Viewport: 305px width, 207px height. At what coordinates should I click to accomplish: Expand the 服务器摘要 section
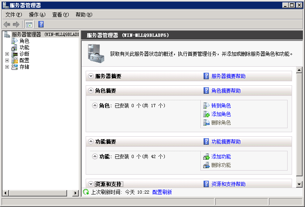pos(91,76)
